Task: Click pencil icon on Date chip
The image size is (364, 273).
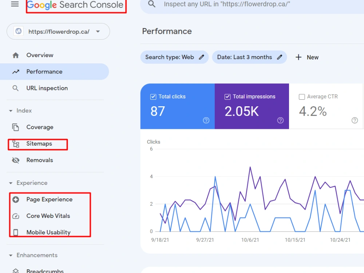Action: pos(280,57)
